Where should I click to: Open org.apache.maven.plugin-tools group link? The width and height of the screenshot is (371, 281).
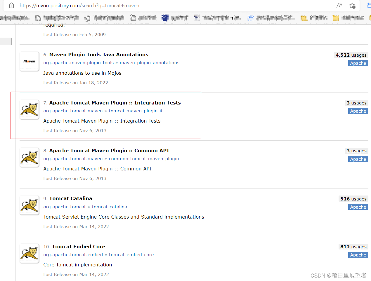pos(79,63)
